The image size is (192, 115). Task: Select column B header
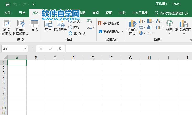(x=36, y=58)
